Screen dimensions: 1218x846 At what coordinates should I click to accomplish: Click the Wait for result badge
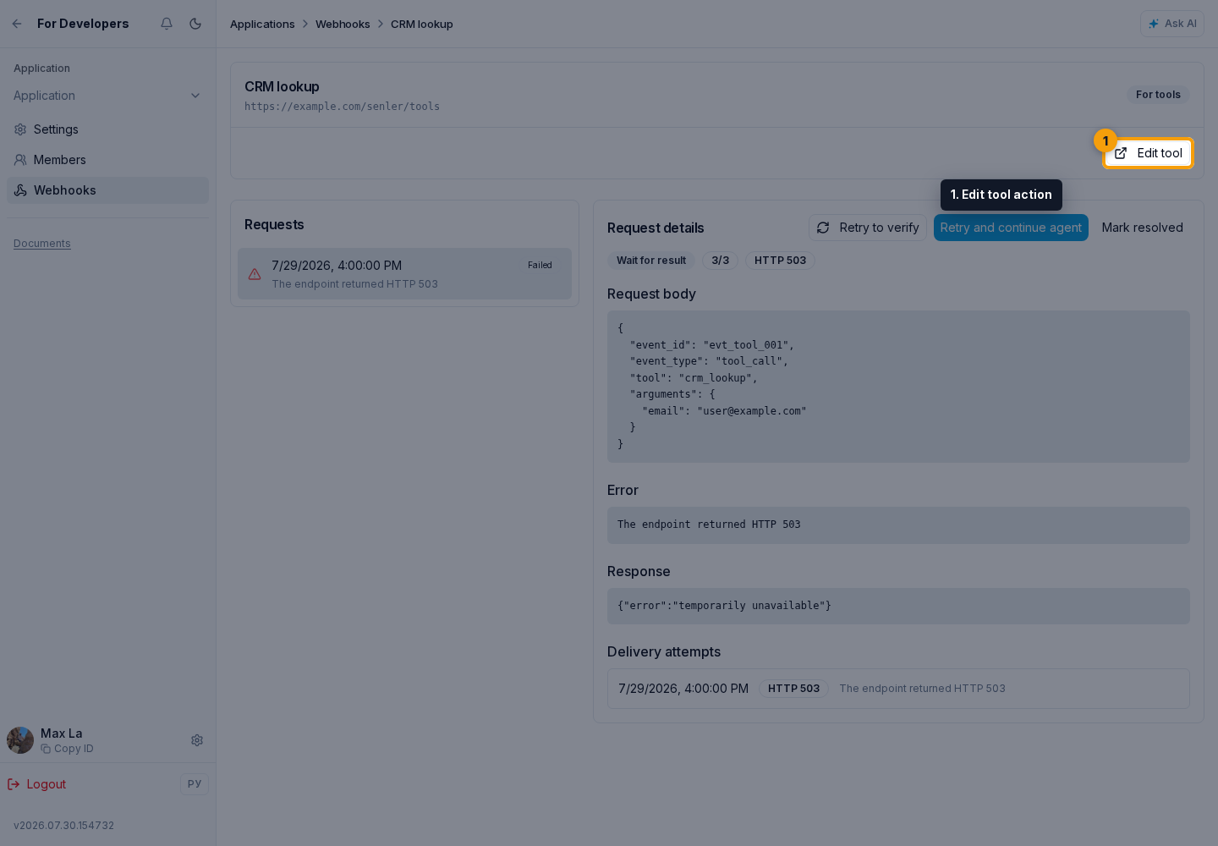(651, 261)
